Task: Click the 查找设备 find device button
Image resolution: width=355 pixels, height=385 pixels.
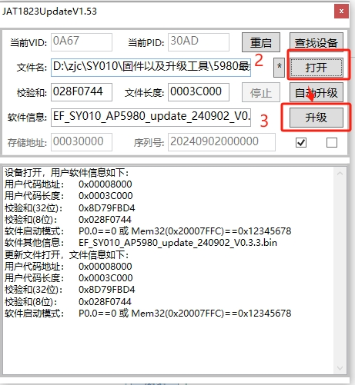Action: pyautogui.click(x=316, y=42)
